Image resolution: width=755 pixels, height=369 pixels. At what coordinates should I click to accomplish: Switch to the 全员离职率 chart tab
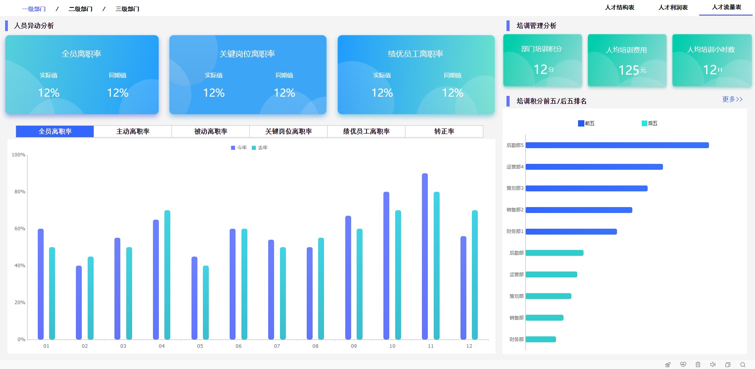(55, 131)
